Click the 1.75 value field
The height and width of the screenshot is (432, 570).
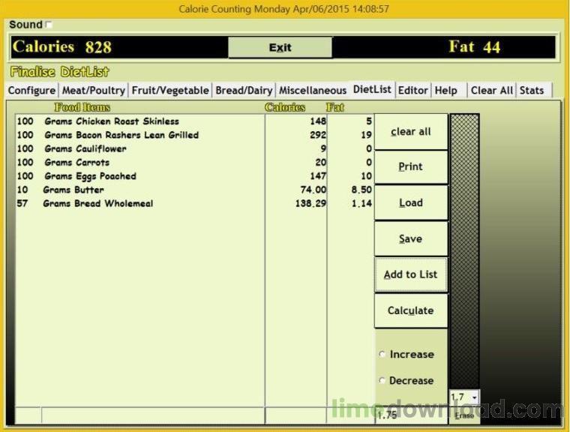pyautogui.click(x=411, y=415)
